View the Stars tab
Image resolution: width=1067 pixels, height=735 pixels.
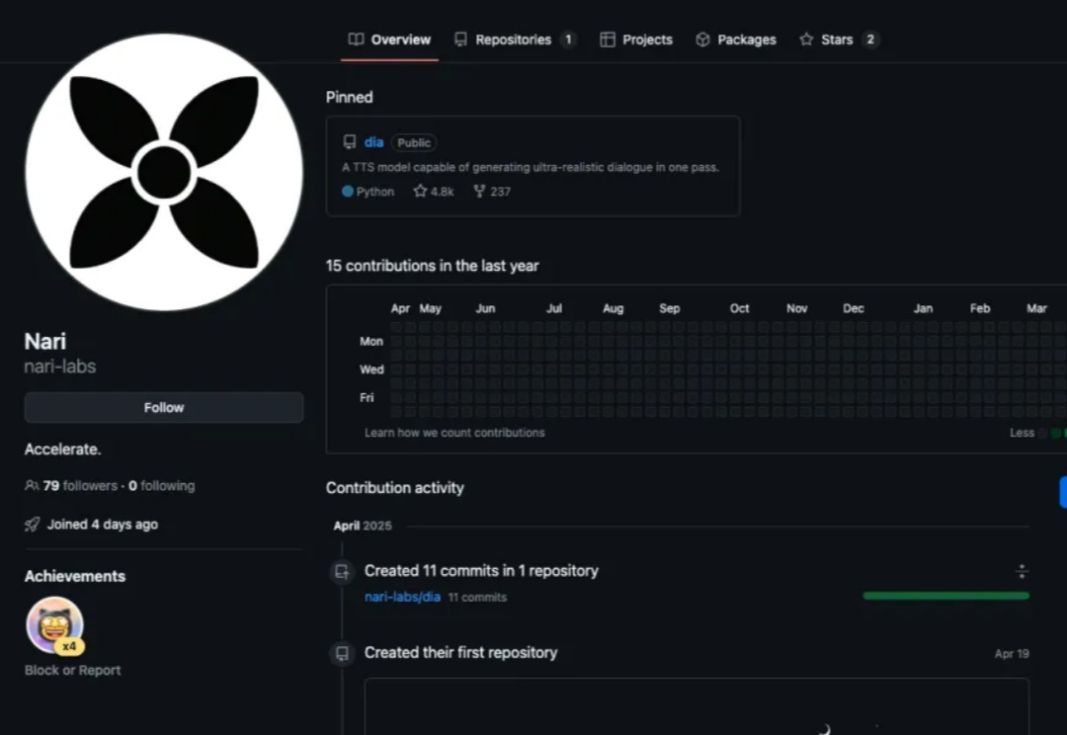(x=839, y=40)
